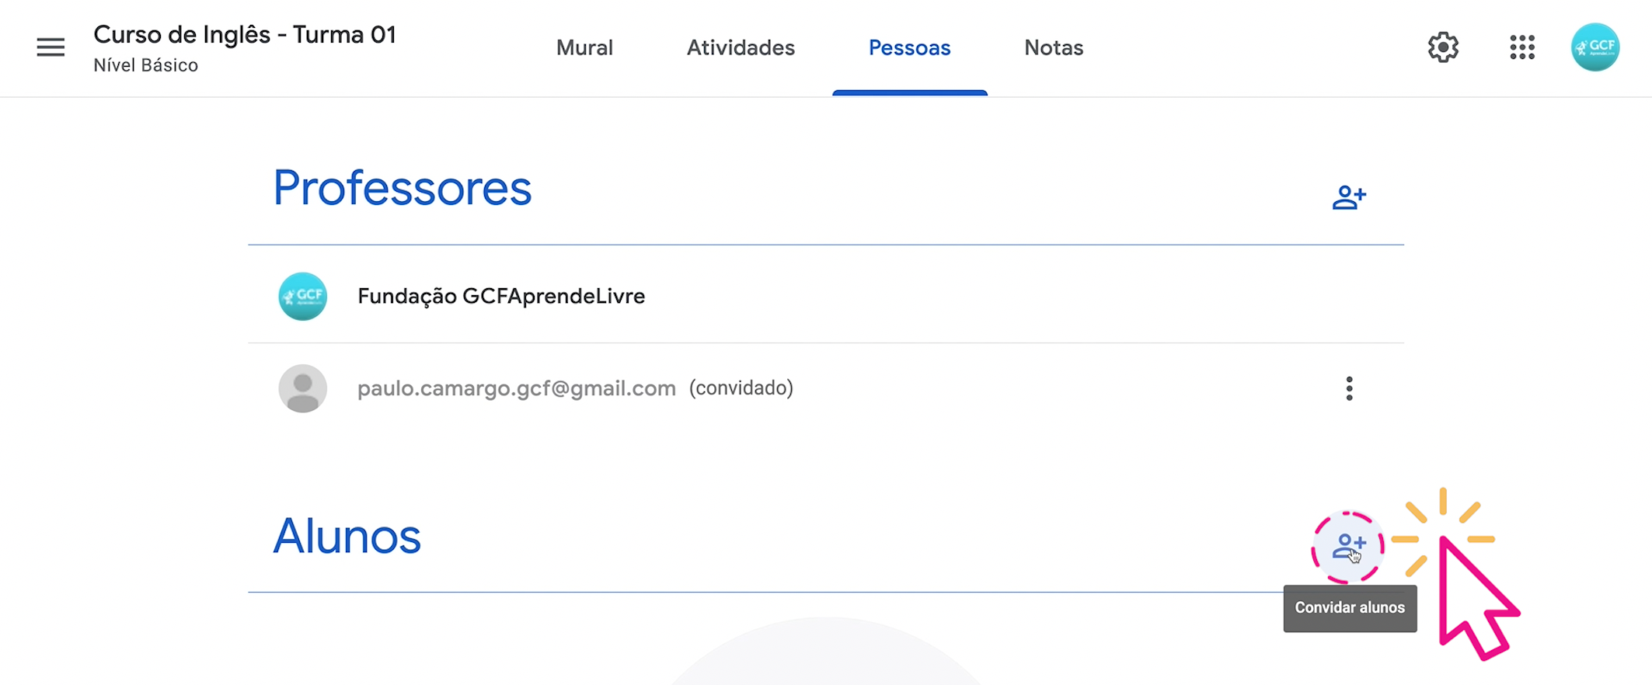The height and width of the screenshot is (685, 1652).
Task: Open the Google apps grid
Action: point(1522,47)
